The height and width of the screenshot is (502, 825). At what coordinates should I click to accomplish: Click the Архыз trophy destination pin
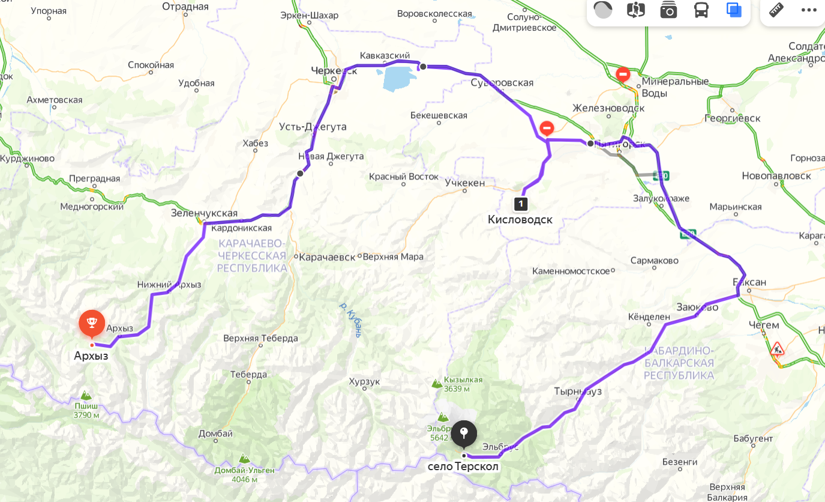[92, 324]
